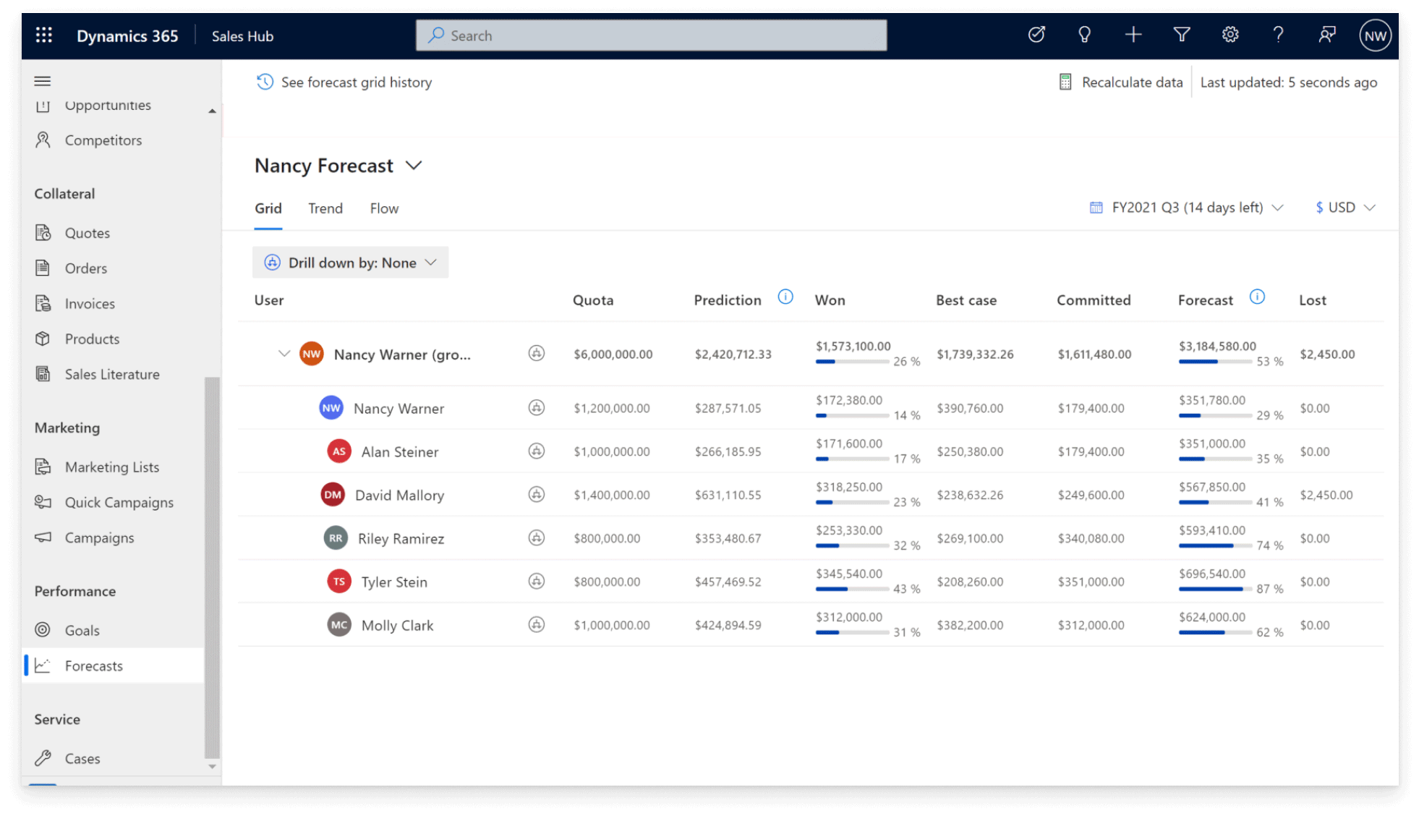Click See forecast grid history
Viewport: 1419px width, 816px height.
click(x=344, y=82)
